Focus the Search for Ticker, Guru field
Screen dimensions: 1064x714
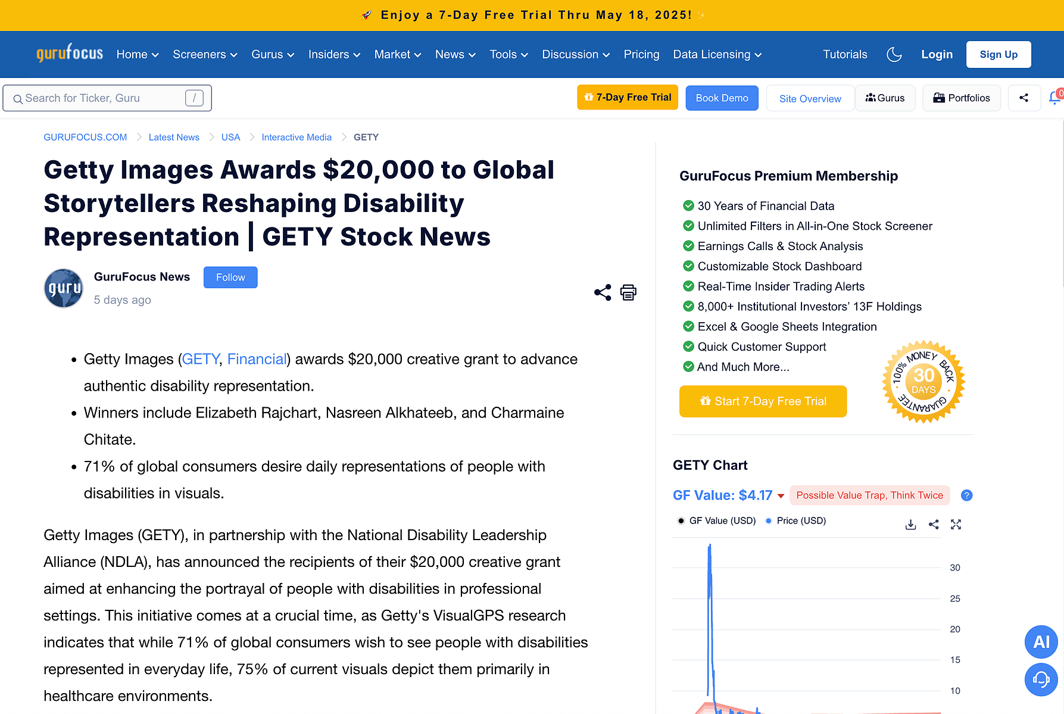[x=107, y=98]
